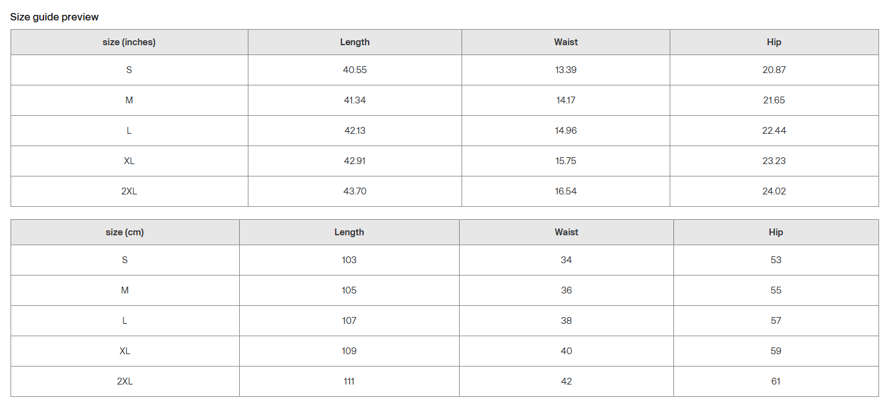
Task: Click the Length header in the inches table
Action: pyautogui.click(x=354, y=42)
